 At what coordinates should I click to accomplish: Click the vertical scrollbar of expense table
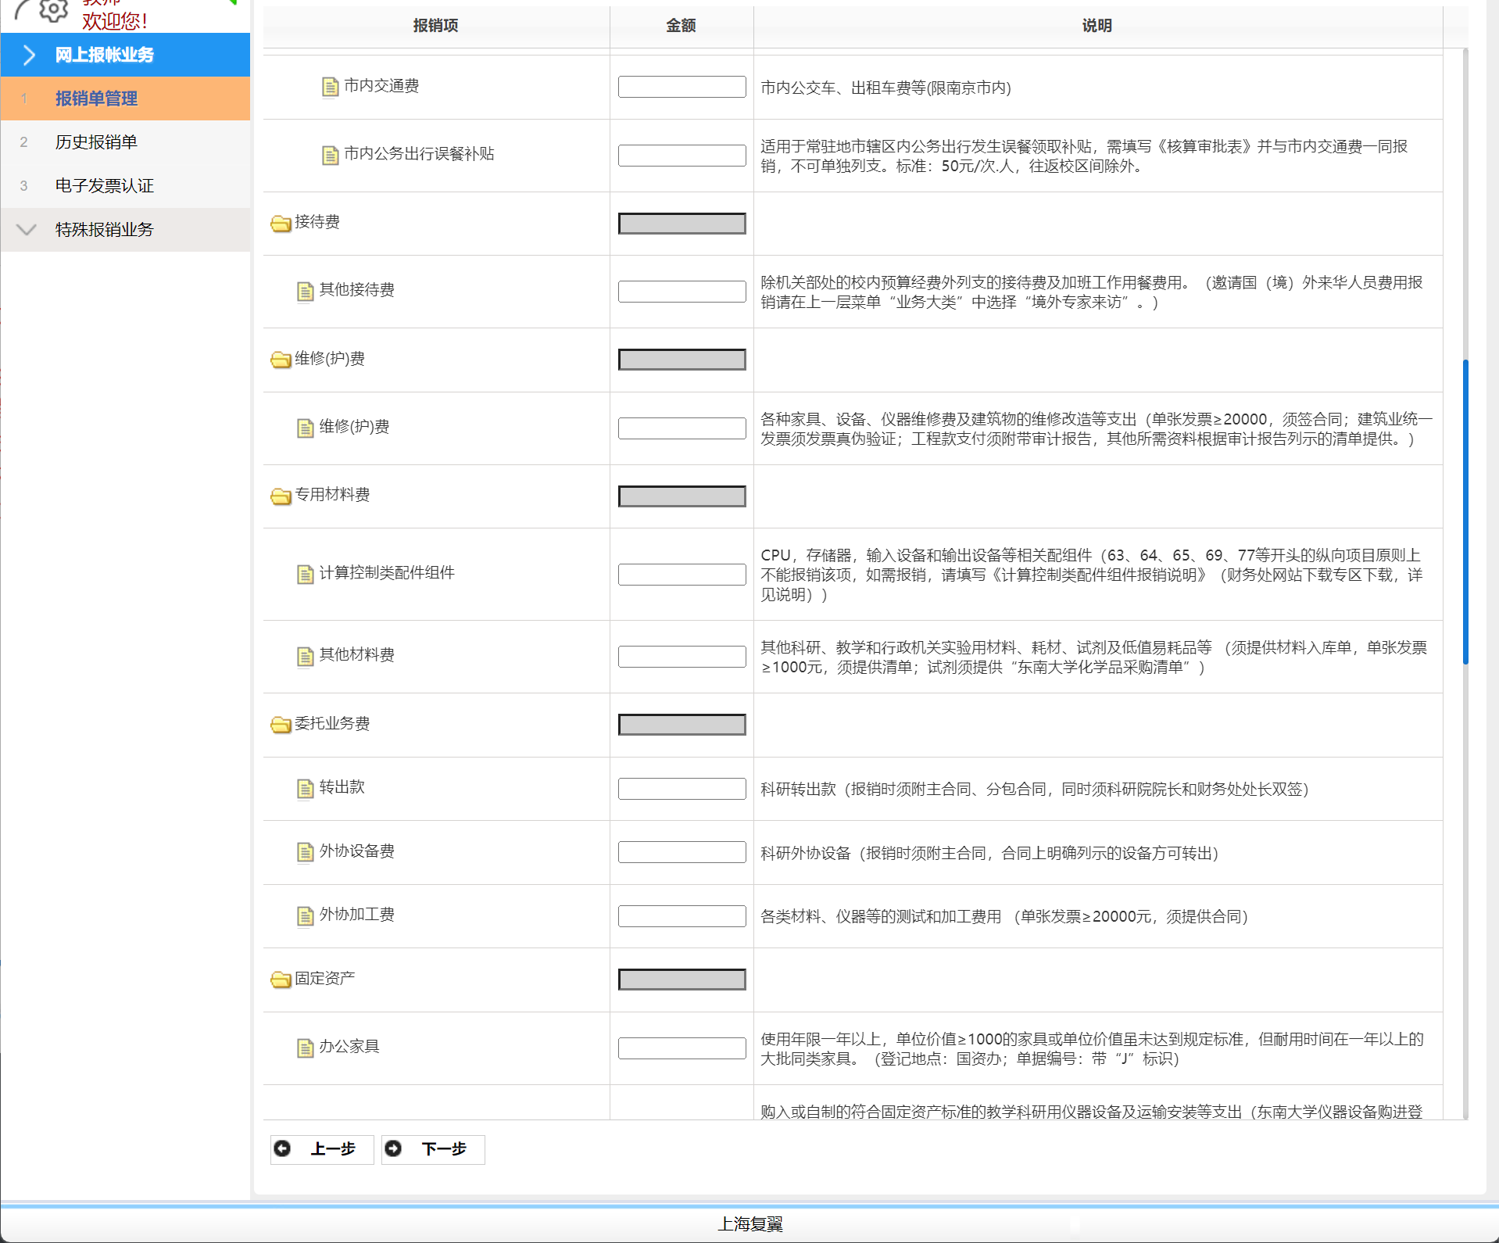(x=1465, y=512)
